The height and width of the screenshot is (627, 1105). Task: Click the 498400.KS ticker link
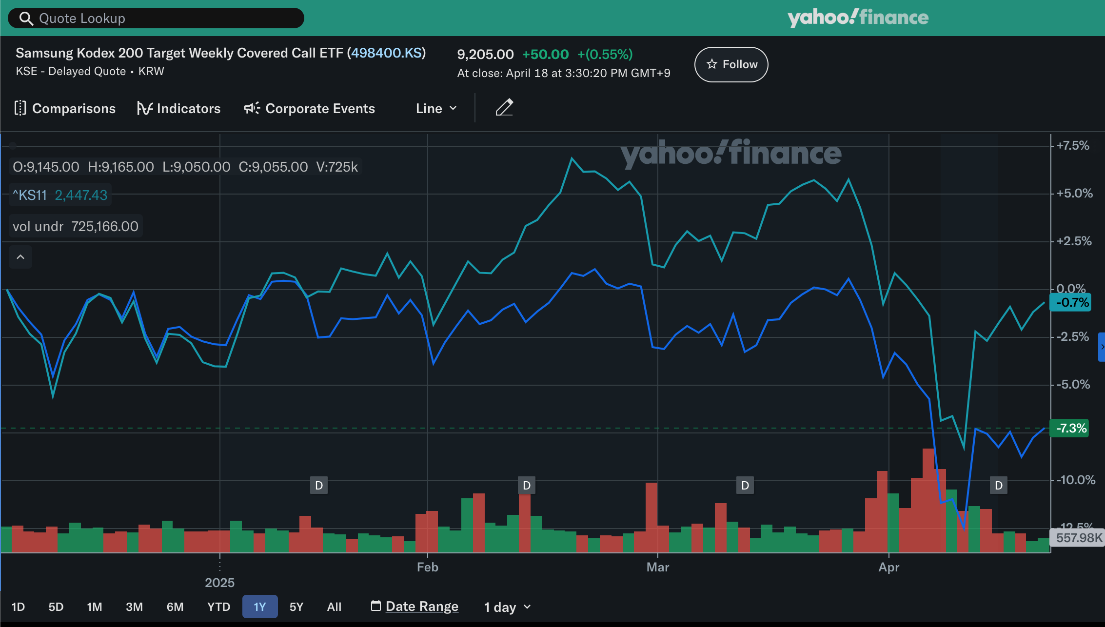[x=386, y=53]
